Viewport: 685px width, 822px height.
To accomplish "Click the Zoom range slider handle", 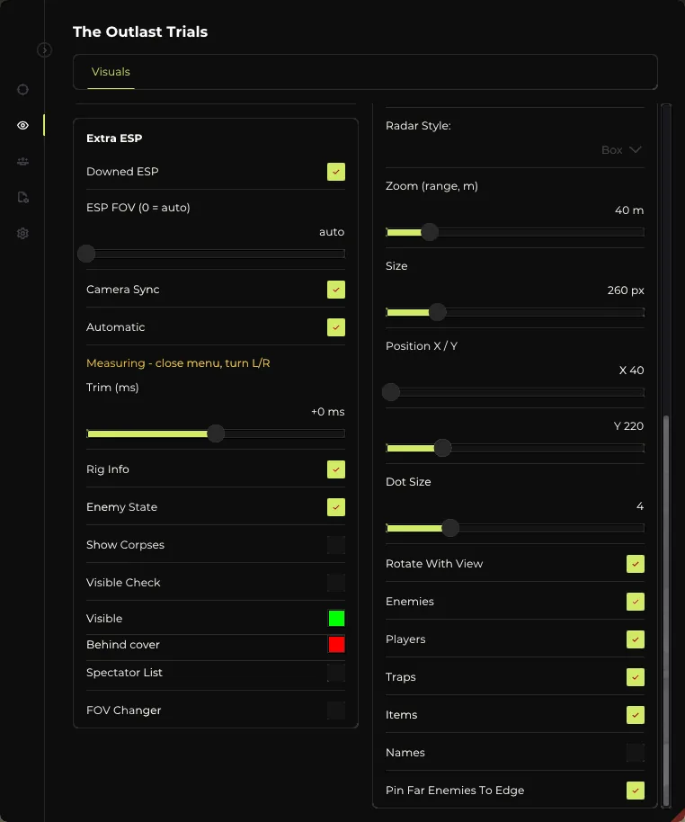I will coord(430,232).
